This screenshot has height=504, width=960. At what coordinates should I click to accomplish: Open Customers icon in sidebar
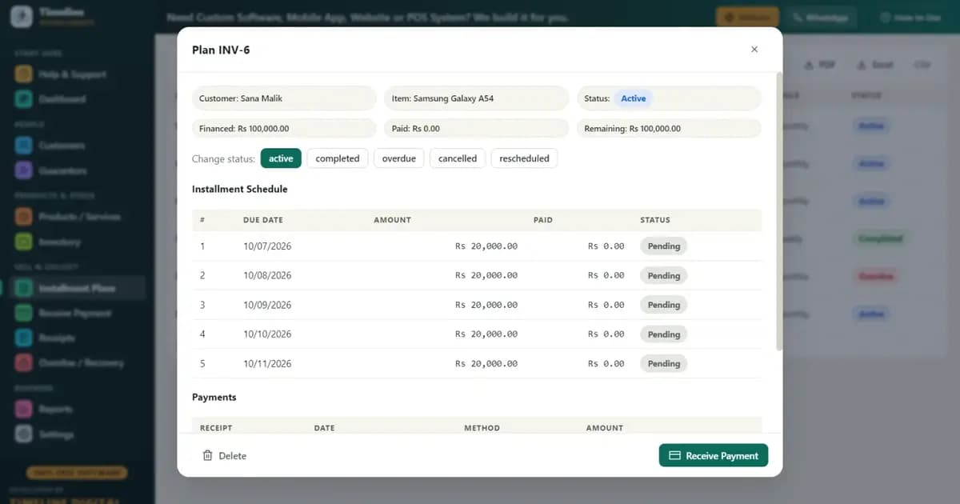coord(24,146)
